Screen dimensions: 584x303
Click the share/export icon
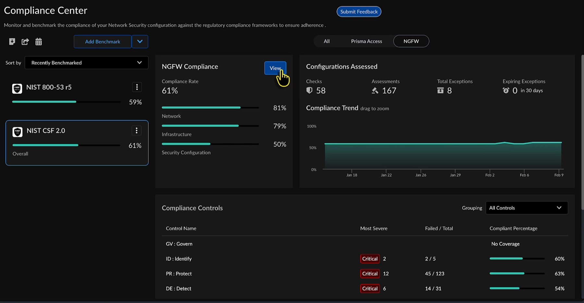point(25,42)
